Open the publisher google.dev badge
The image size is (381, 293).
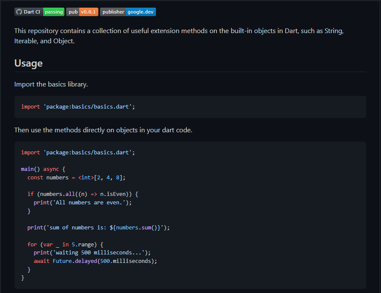pyautogui.click(x=128, y=12)
